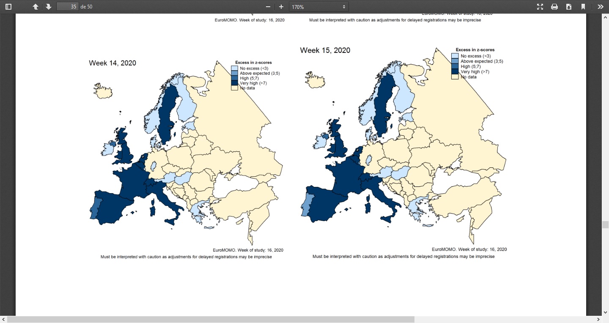Switch to presentation fullscreen mode
Screen dimensions: 609x323
tap(540, 7)
